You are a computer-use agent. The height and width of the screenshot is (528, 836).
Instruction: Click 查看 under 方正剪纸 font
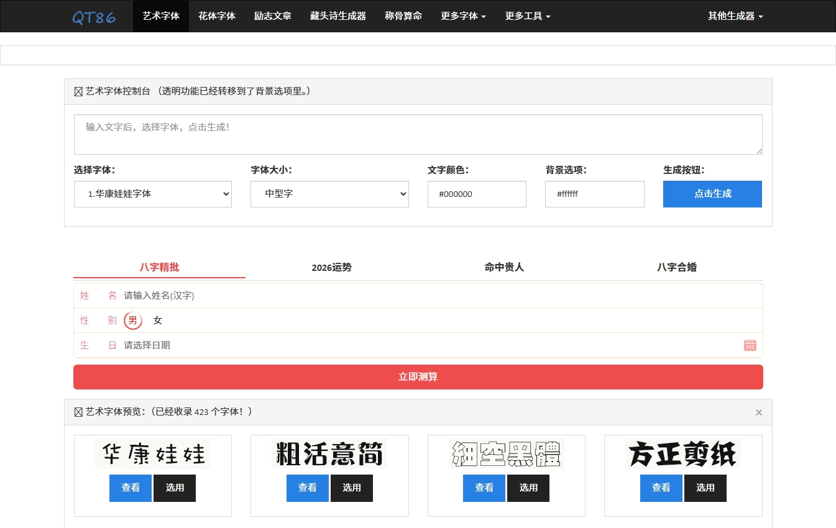(661, 488)
